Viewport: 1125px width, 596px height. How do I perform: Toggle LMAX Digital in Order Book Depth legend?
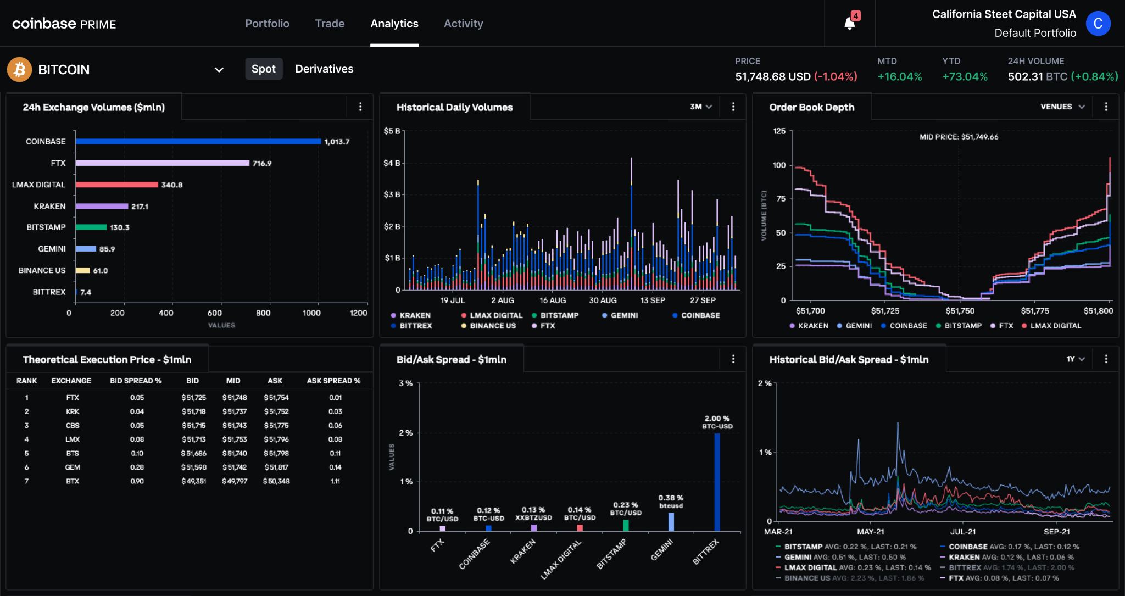[x=1051, y=326]
